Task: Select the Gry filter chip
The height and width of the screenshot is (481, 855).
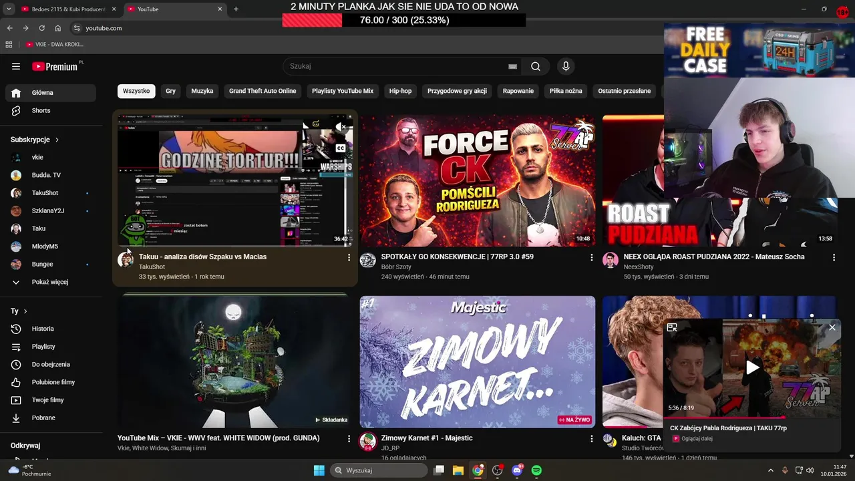Action: click(x=171, y=91)
